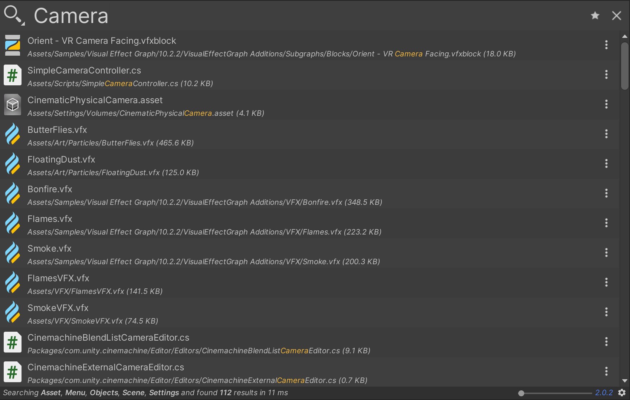Open more options for SmokeVFX.vfx
This screenshot has height=400, width=630.
(606, 312)
